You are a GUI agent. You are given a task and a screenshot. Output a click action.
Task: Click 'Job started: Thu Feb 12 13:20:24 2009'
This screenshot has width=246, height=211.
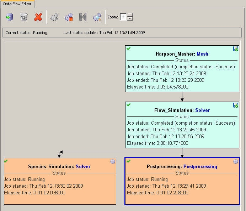[x=166, y=73]
